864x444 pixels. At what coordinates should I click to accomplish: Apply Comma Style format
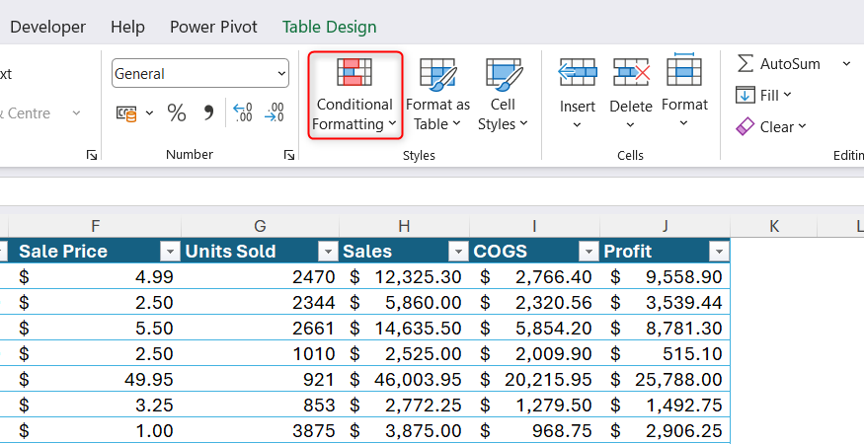coord(208,113)
